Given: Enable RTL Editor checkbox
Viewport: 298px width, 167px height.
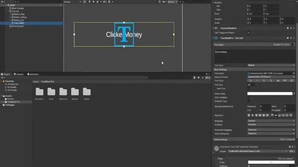Looking at the screenshot, I should pyautogui.click(x=292, y=45).
